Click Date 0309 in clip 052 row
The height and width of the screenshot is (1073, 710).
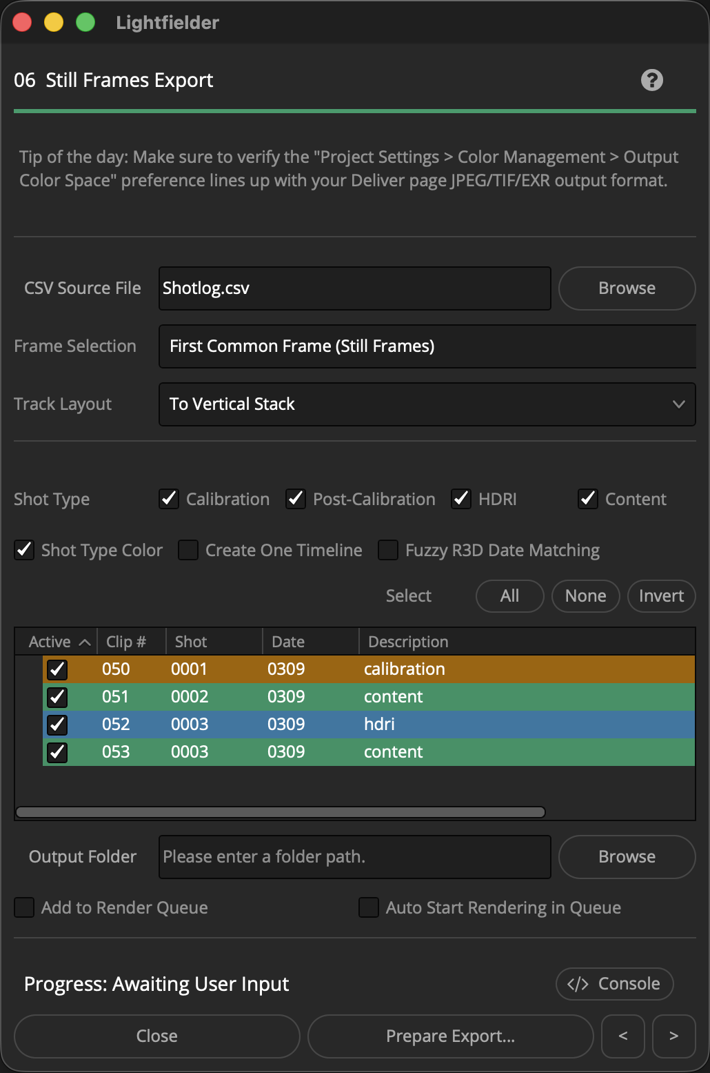(286, 725)
